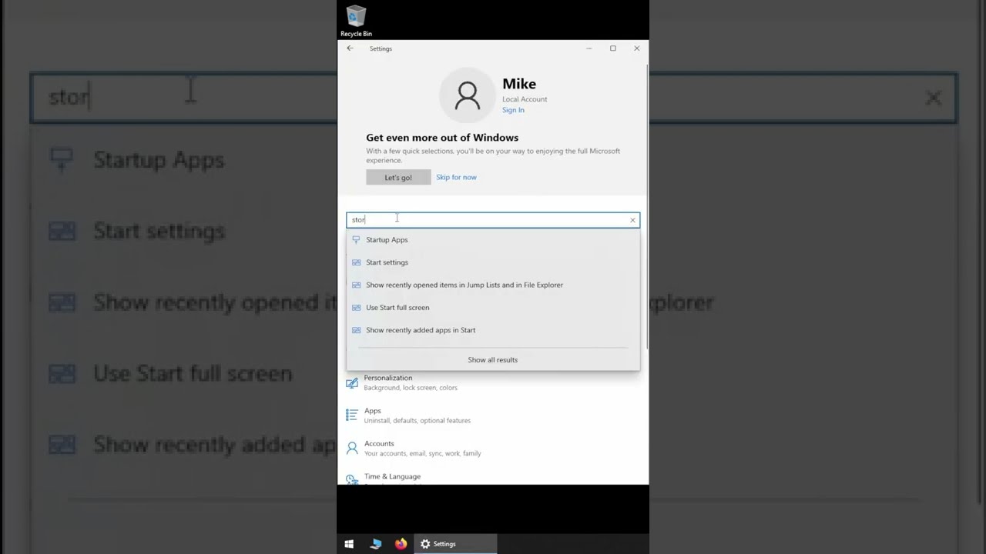This screenshot has height=554, width=986.
Task: Click the Skip for now link
Action: click(x=456, y=178)
